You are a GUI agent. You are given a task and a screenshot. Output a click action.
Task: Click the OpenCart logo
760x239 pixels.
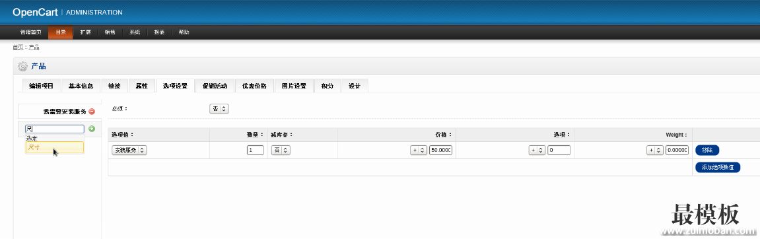click(x=35, y=12)
